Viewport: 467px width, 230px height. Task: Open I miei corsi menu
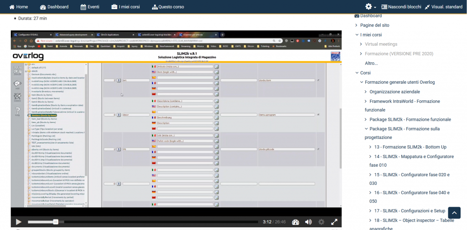[125, 6]
